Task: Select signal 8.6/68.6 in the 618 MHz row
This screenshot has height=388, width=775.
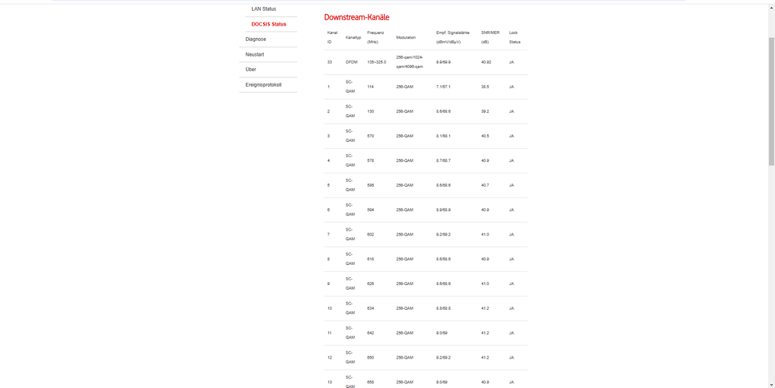Action: (443, 259)
